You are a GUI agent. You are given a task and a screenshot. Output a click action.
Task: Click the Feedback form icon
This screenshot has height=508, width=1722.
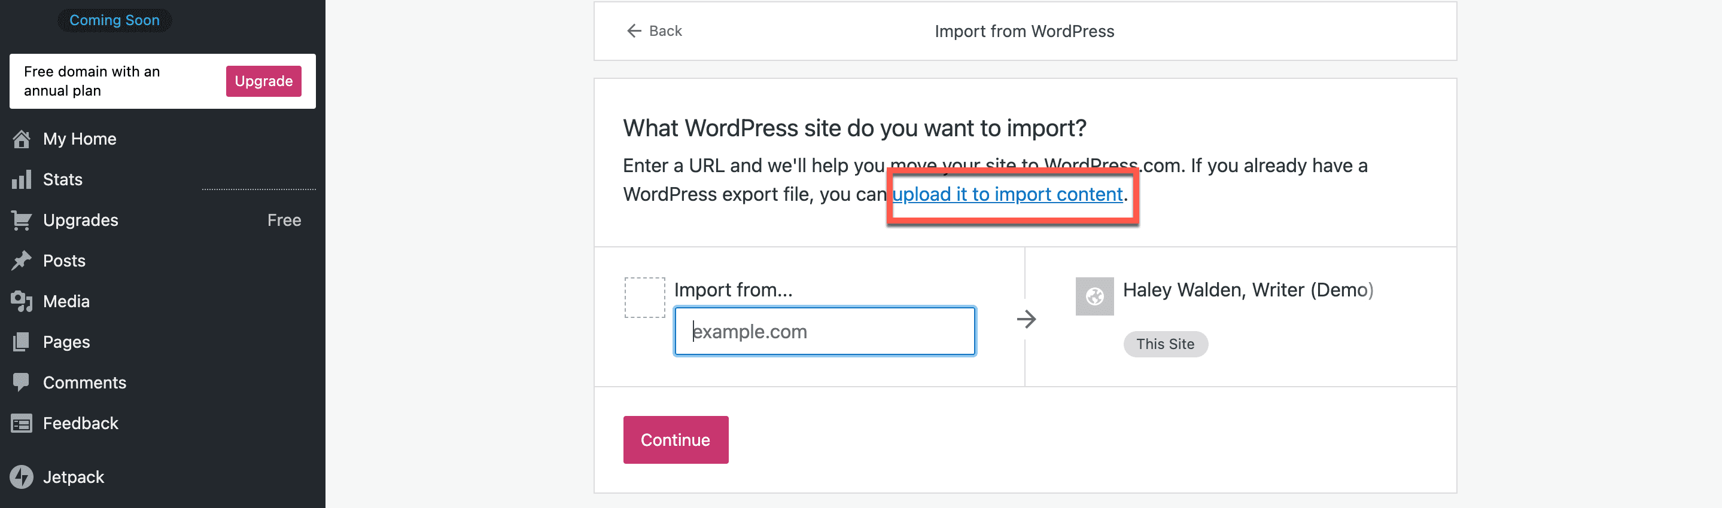click(x=22, y=423)
